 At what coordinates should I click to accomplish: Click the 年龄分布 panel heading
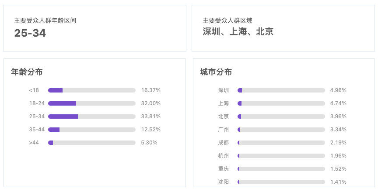(x=27, y=72)
